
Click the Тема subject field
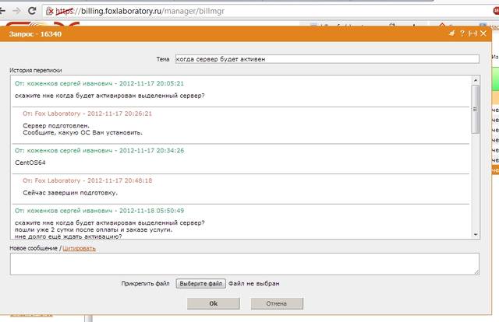[327, 59]
